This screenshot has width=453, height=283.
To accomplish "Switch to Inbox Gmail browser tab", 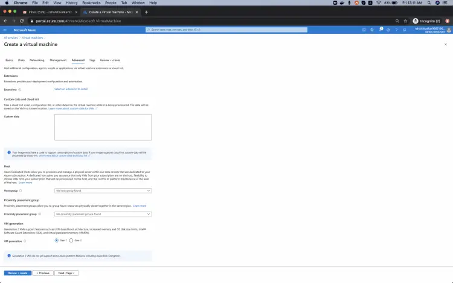I will click(50, 12).
